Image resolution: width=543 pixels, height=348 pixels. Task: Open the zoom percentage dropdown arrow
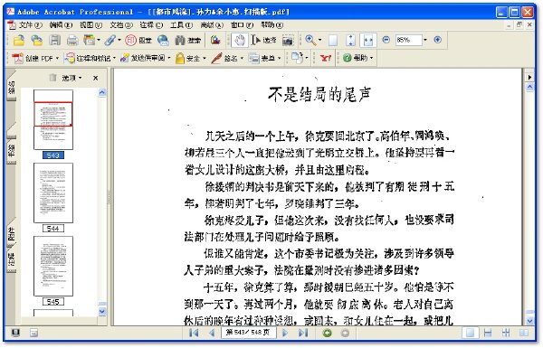click(x=425, y=40)
